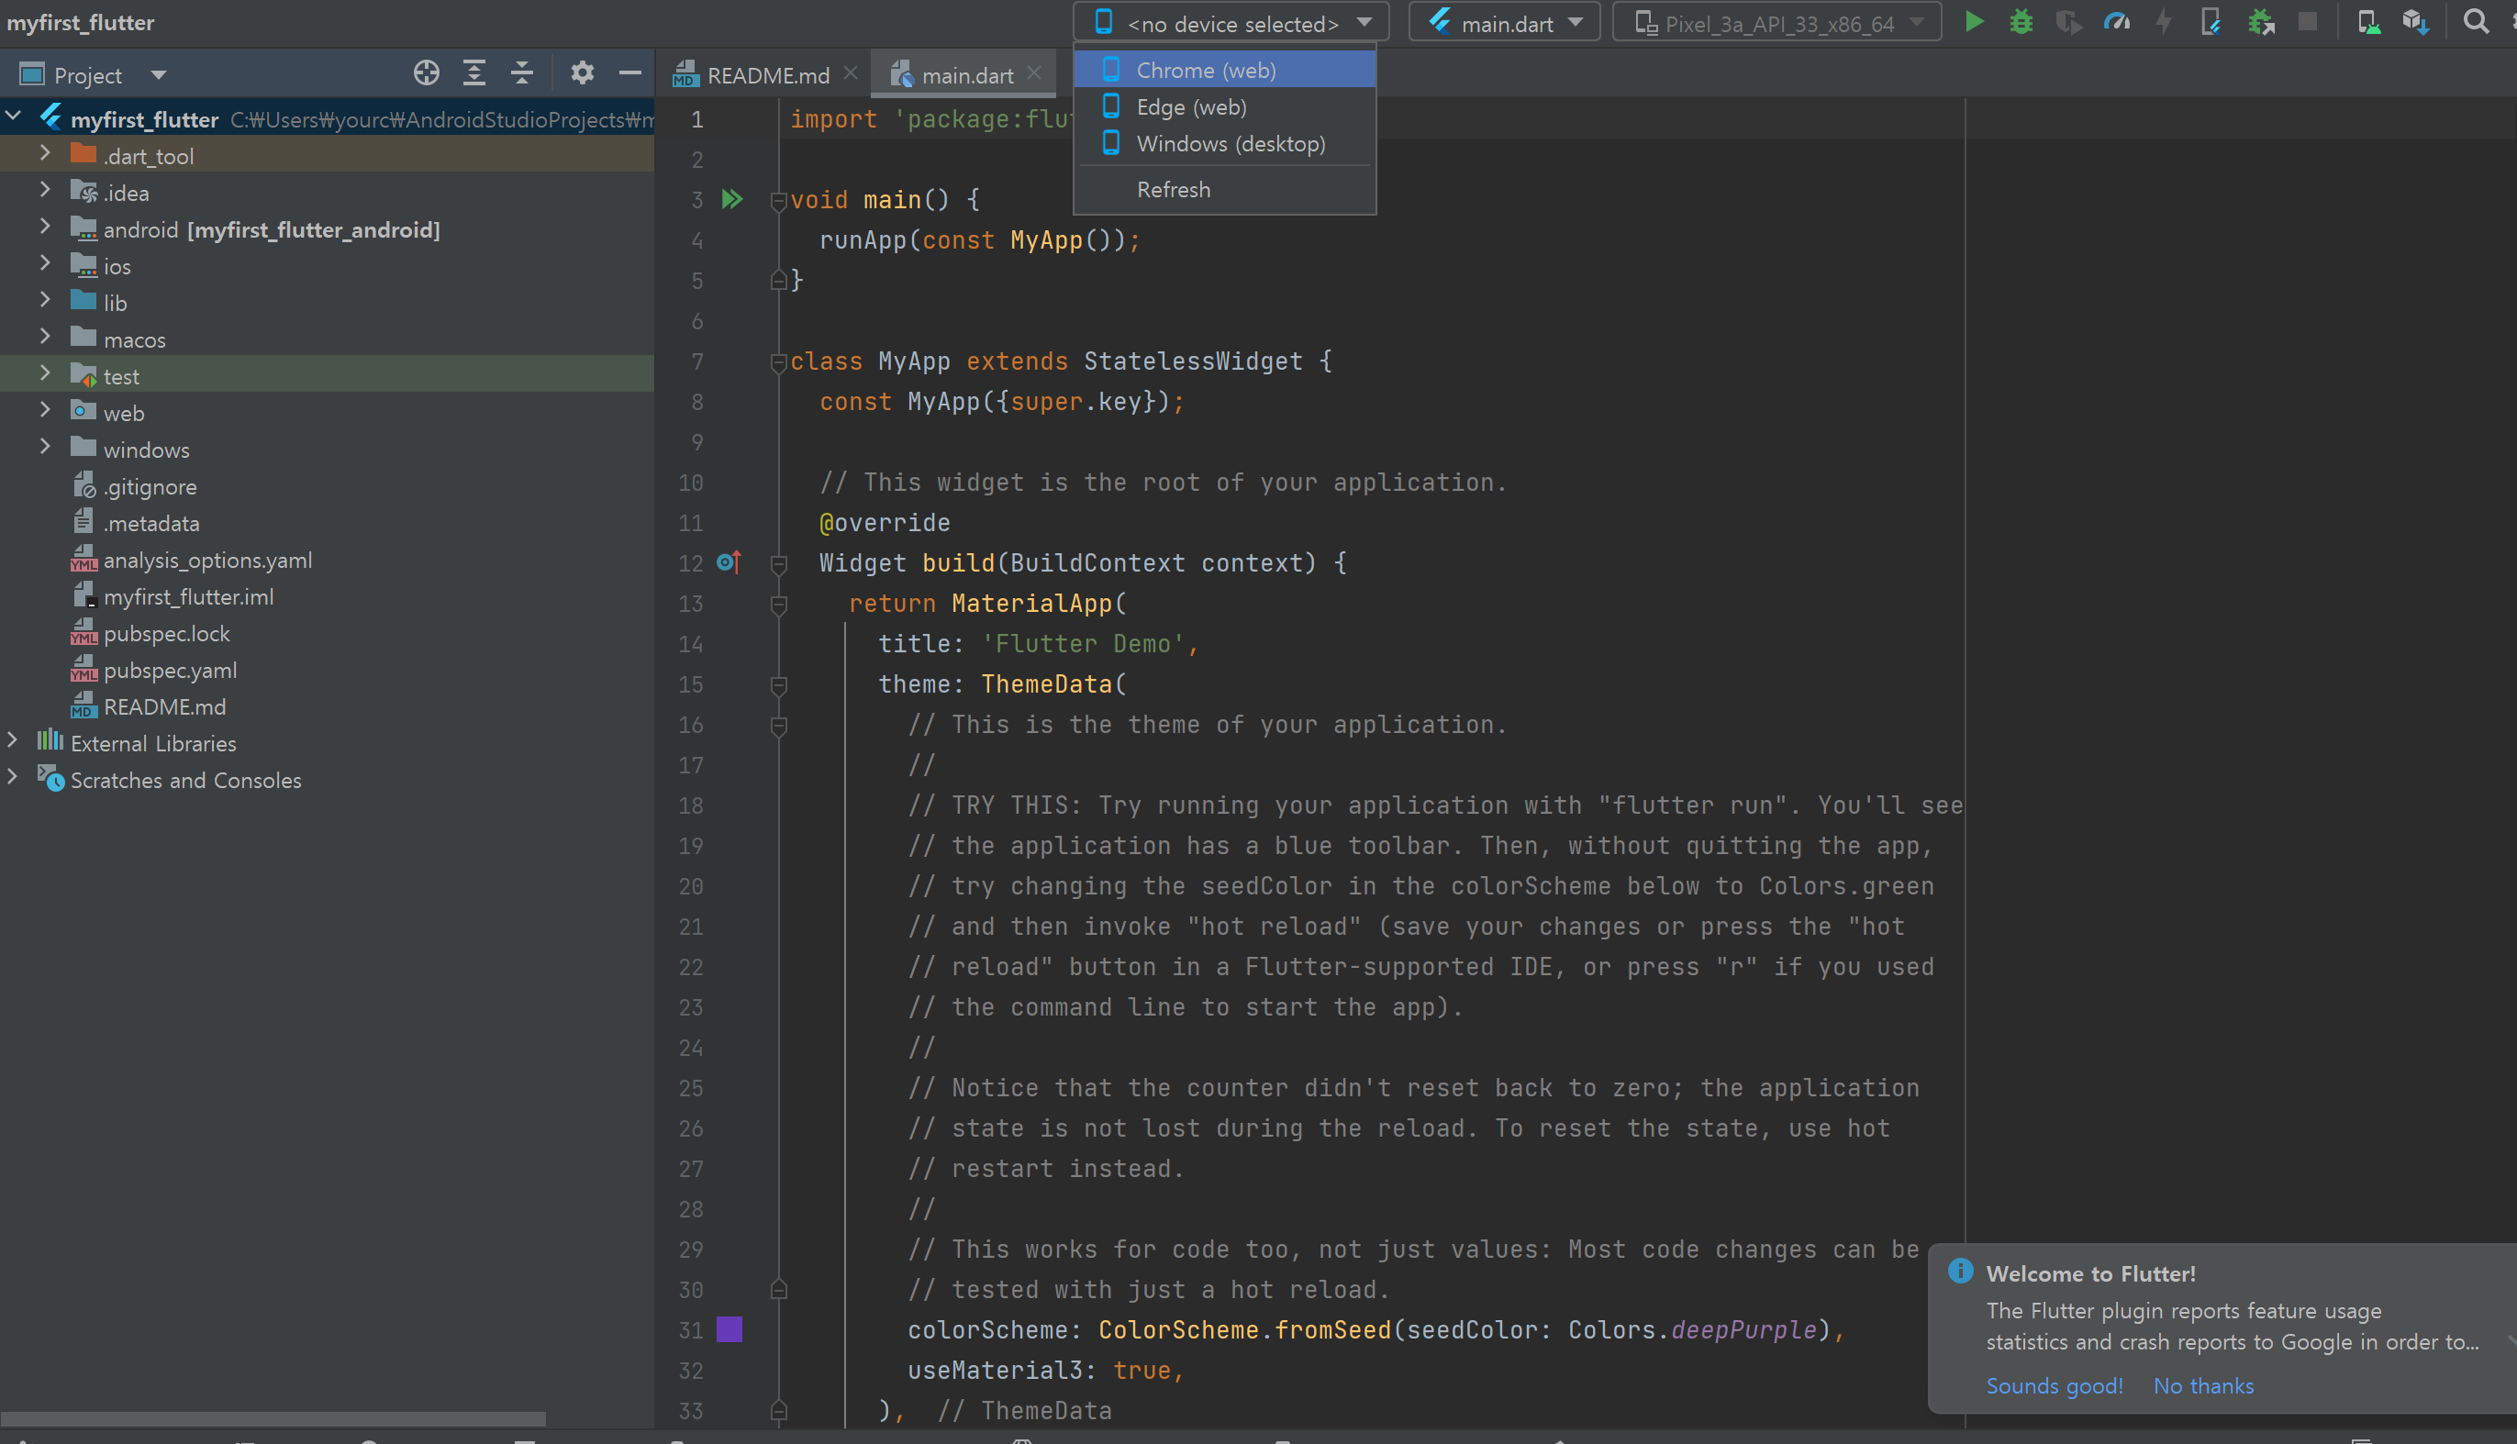This screenshot has height=1444, width=2517.
Task: Open the SDK Manager icon
Action: 2415,22
